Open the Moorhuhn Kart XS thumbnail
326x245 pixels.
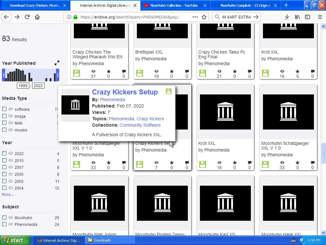(225, 203)
